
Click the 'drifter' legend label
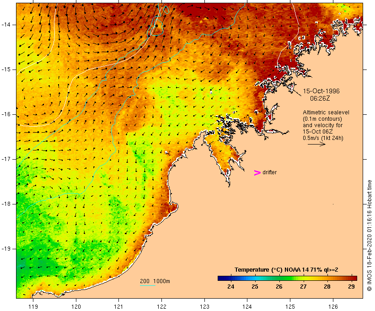[x=269, y=172]
